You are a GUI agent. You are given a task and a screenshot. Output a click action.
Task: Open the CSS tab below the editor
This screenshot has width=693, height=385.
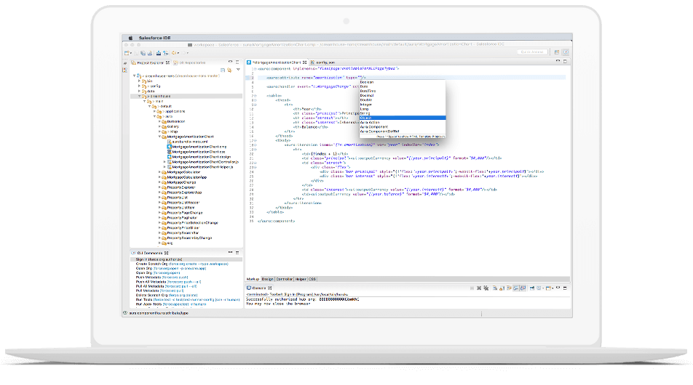pyautogui.click(x=312, y=279)
